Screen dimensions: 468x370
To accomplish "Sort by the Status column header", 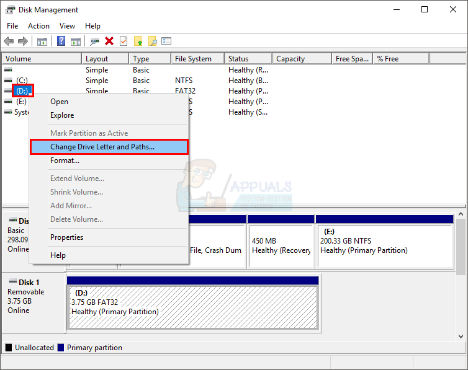I will coord(248,59).
